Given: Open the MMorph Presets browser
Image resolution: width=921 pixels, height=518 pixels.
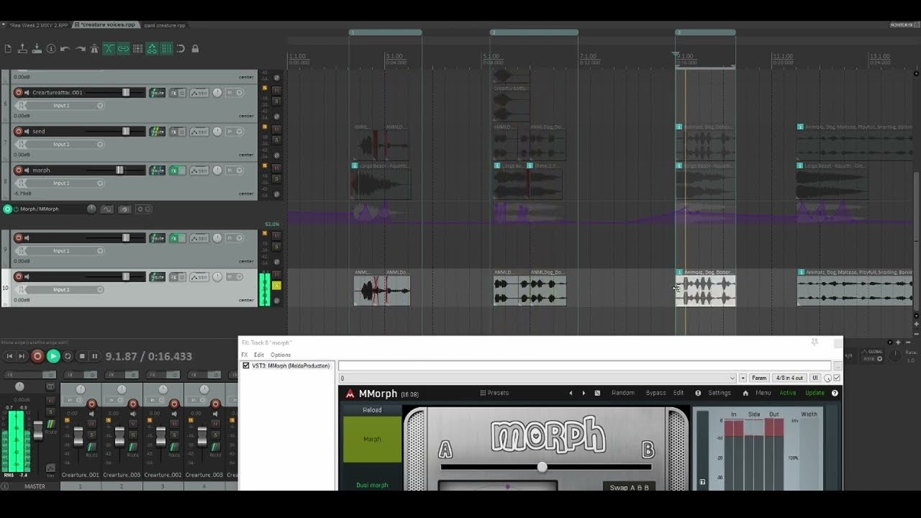Looking at the screenshot, I should [x=494, y=393].
